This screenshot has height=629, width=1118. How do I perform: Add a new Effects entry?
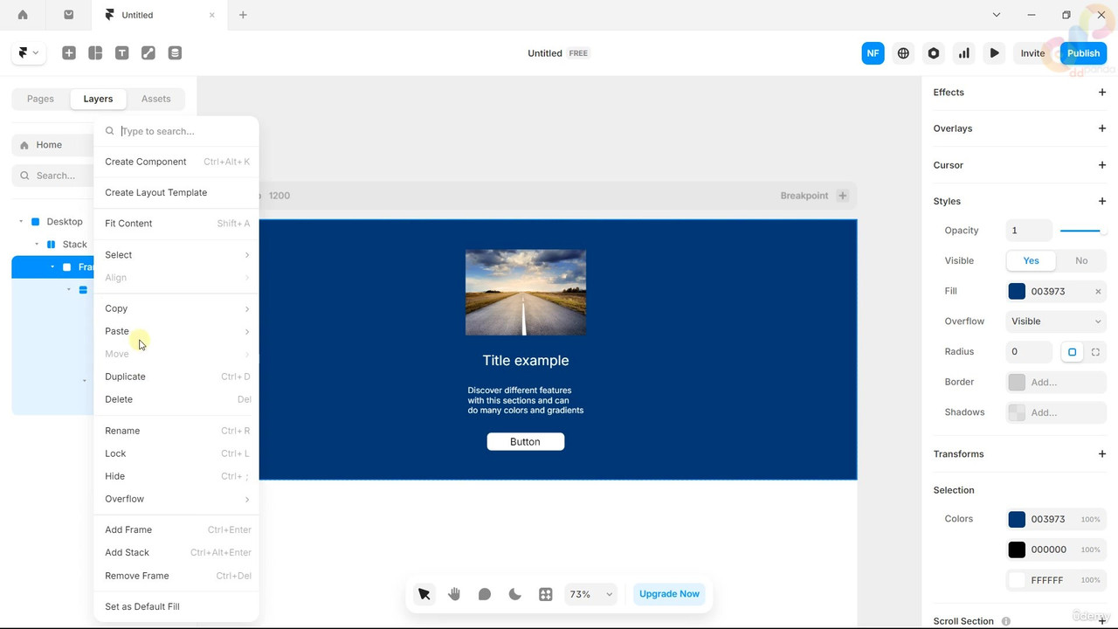coord(1102,92)
